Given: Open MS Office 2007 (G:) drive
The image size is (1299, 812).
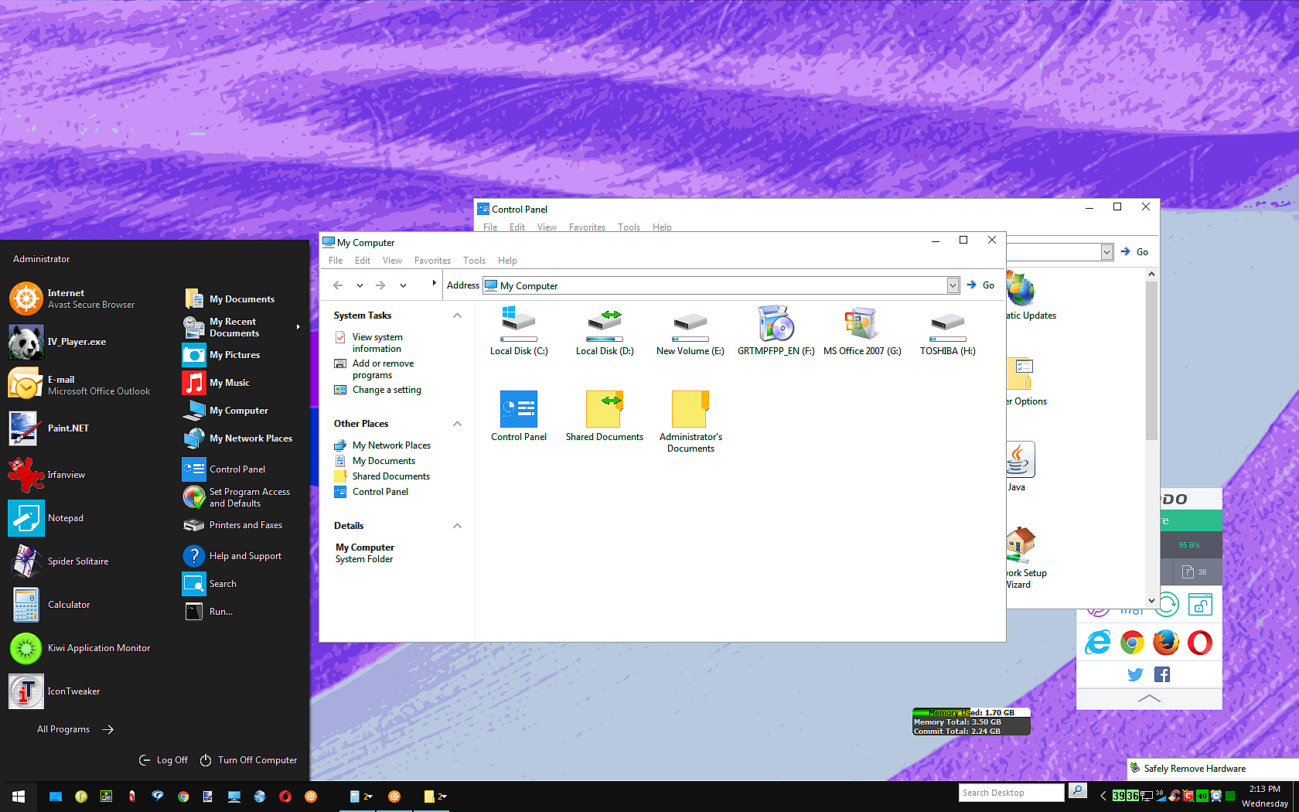Looking at the screenshot, I should 861,330.
